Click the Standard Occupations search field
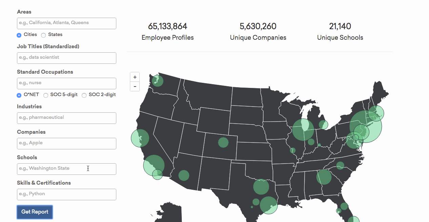The height and width of the screenshot is (222, 429). [66, 83]
